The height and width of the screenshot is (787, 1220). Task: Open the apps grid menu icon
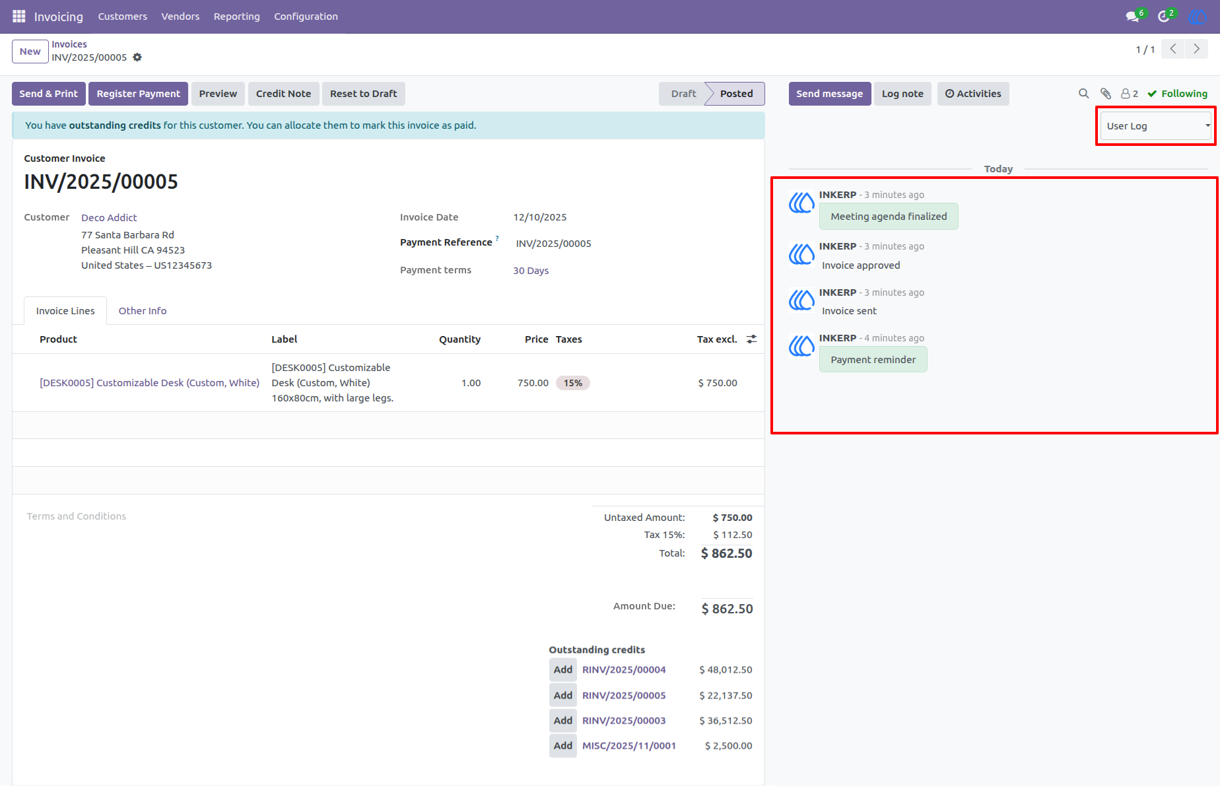click(18, 17)
